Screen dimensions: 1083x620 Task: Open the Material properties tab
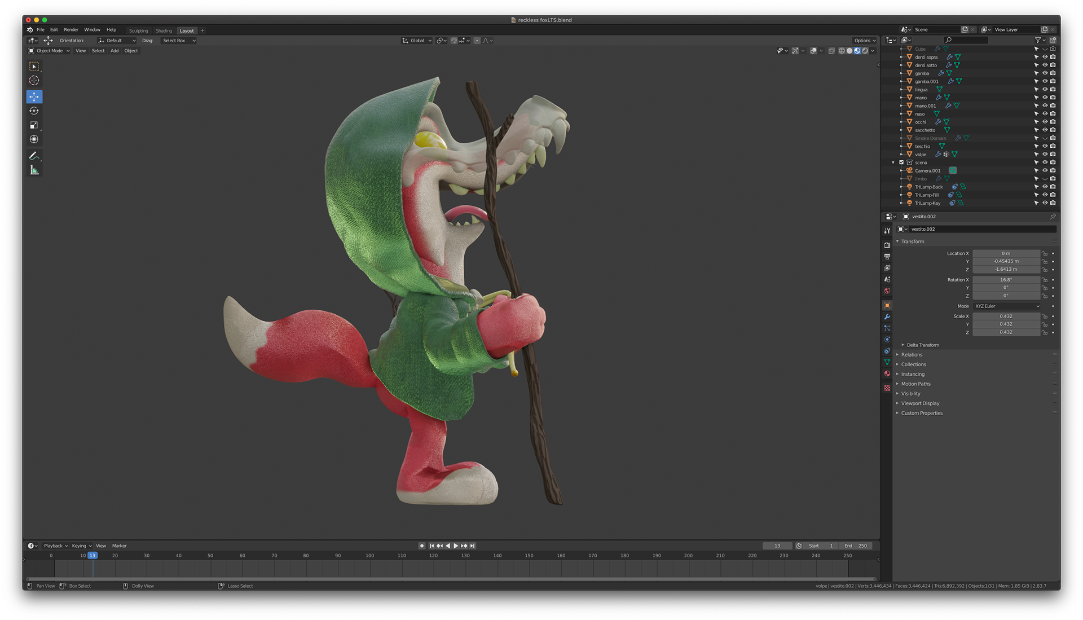pyautogui.click(x=887, y=374)
